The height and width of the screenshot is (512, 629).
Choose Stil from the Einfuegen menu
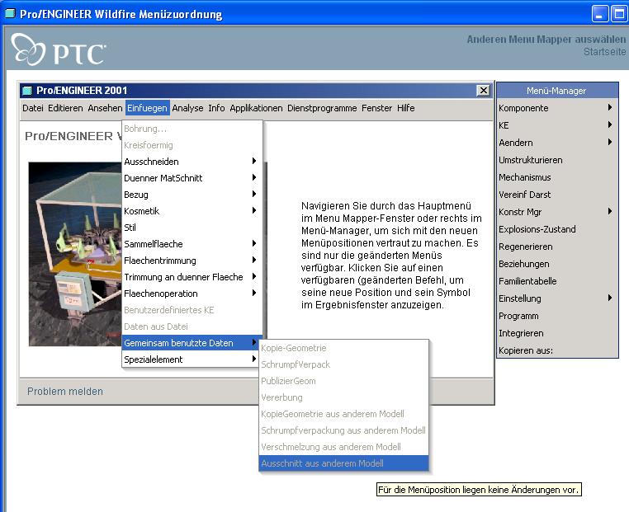(x=192, y=228)
